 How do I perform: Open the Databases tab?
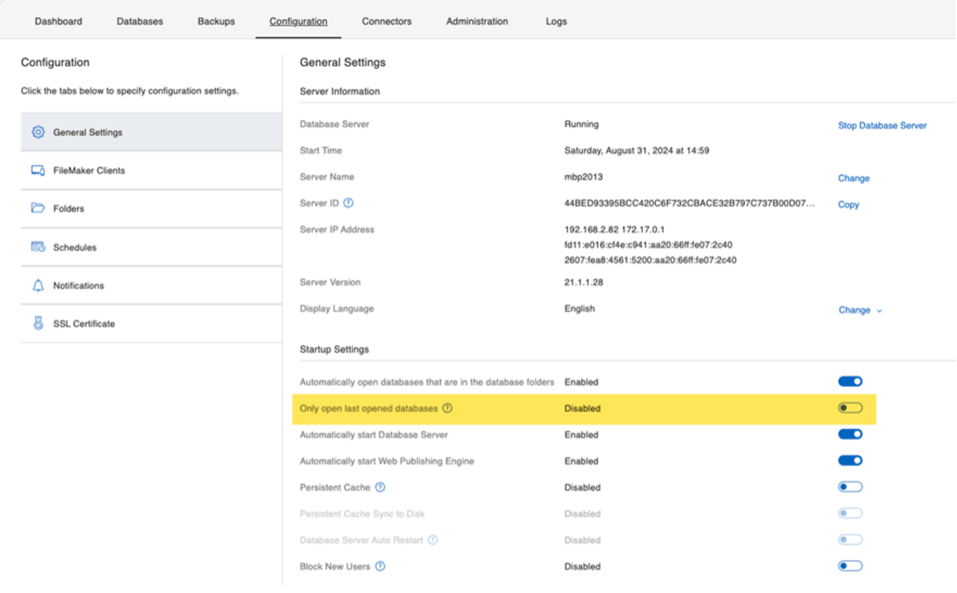coord(140,21)
